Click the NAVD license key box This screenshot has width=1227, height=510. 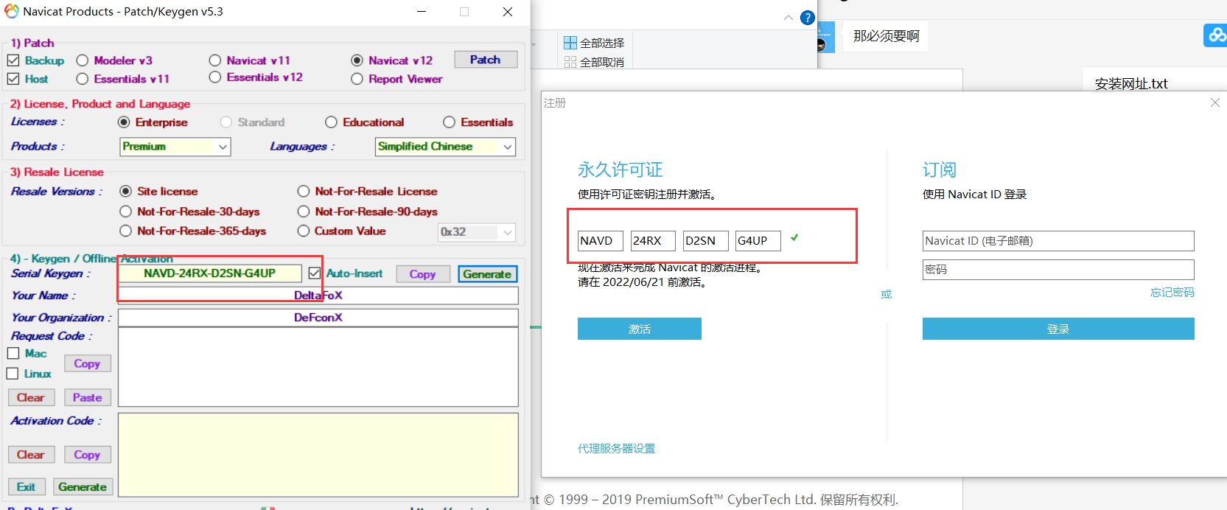coord(601,241)
